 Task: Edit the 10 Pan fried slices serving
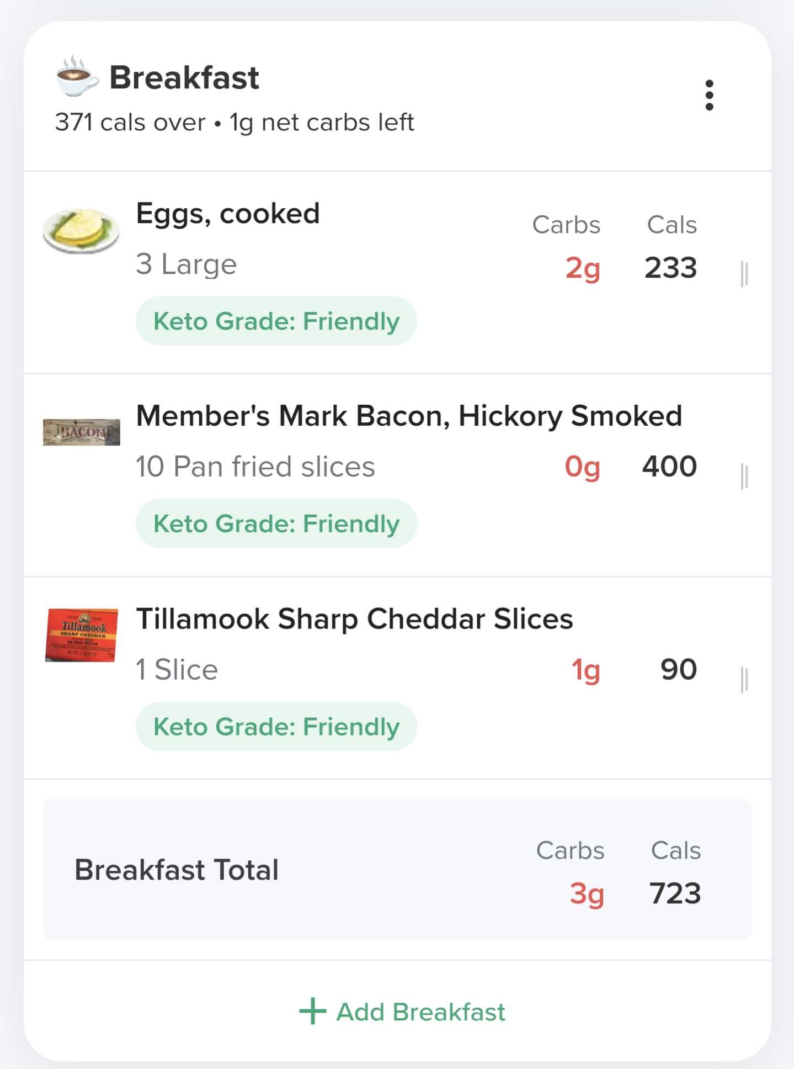(x=255, y=467)
